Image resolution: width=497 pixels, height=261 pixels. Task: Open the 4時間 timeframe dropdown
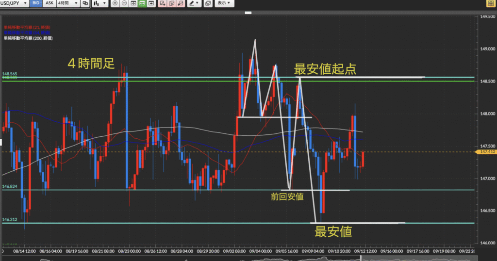click(68, 3)
